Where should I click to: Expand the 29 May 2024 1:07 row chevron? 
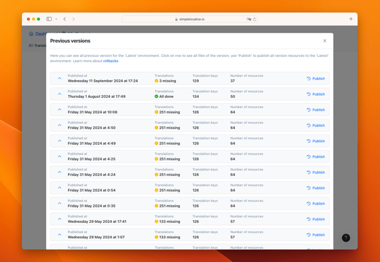pos(59,234)
